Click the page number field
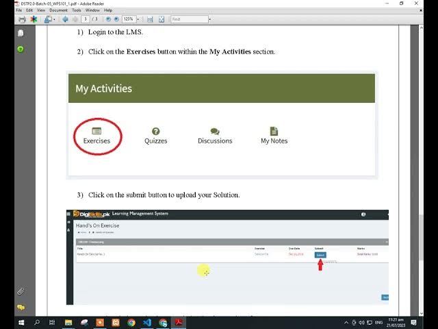This screenshot has width=438, height=329. (86, 19)
